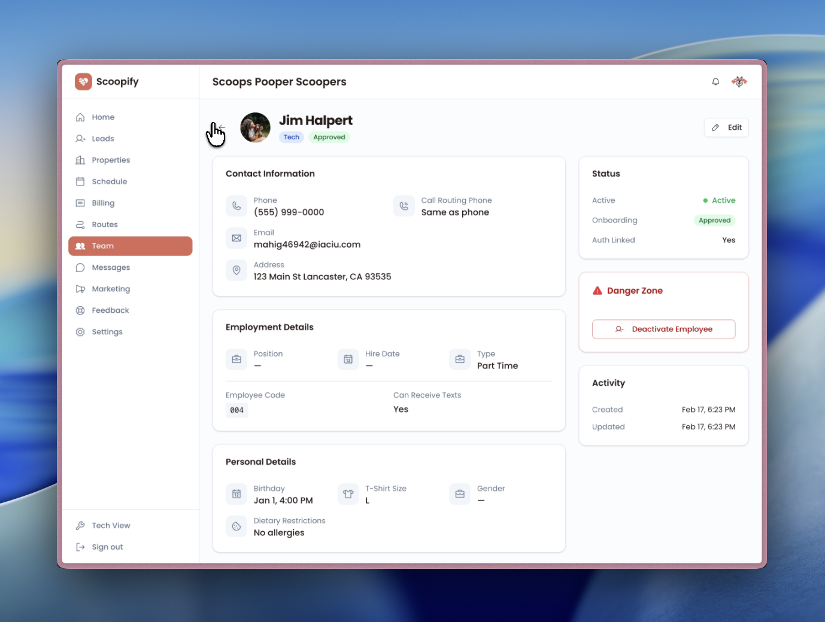The width and height of the screenshot is (825, 622).
Task: Open the Settings section
Action: [x=107, y=331]
